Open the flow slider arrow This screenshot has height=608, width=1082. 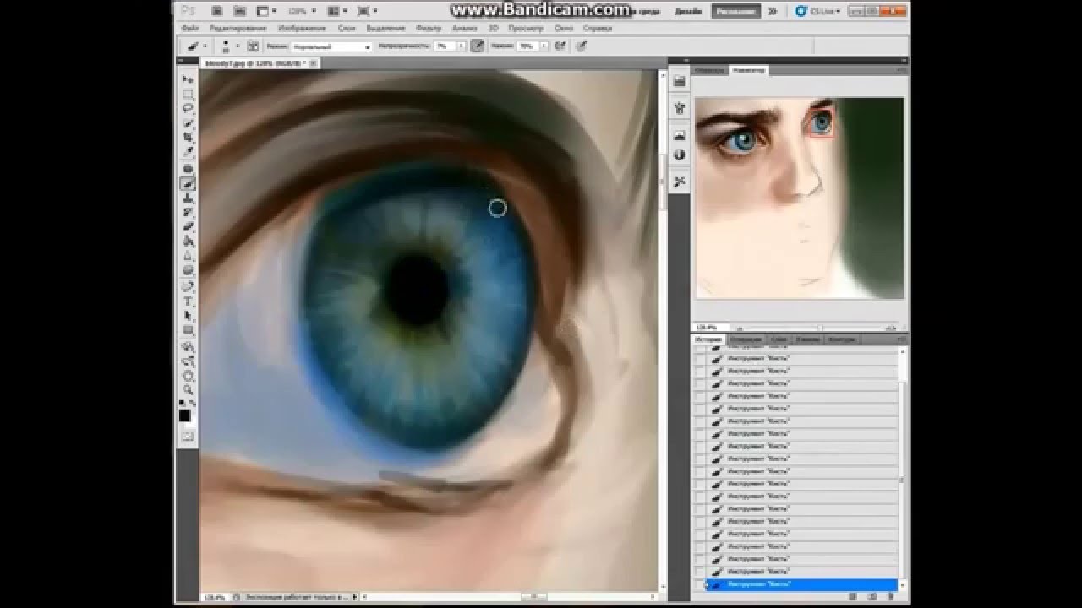[545, 47]
